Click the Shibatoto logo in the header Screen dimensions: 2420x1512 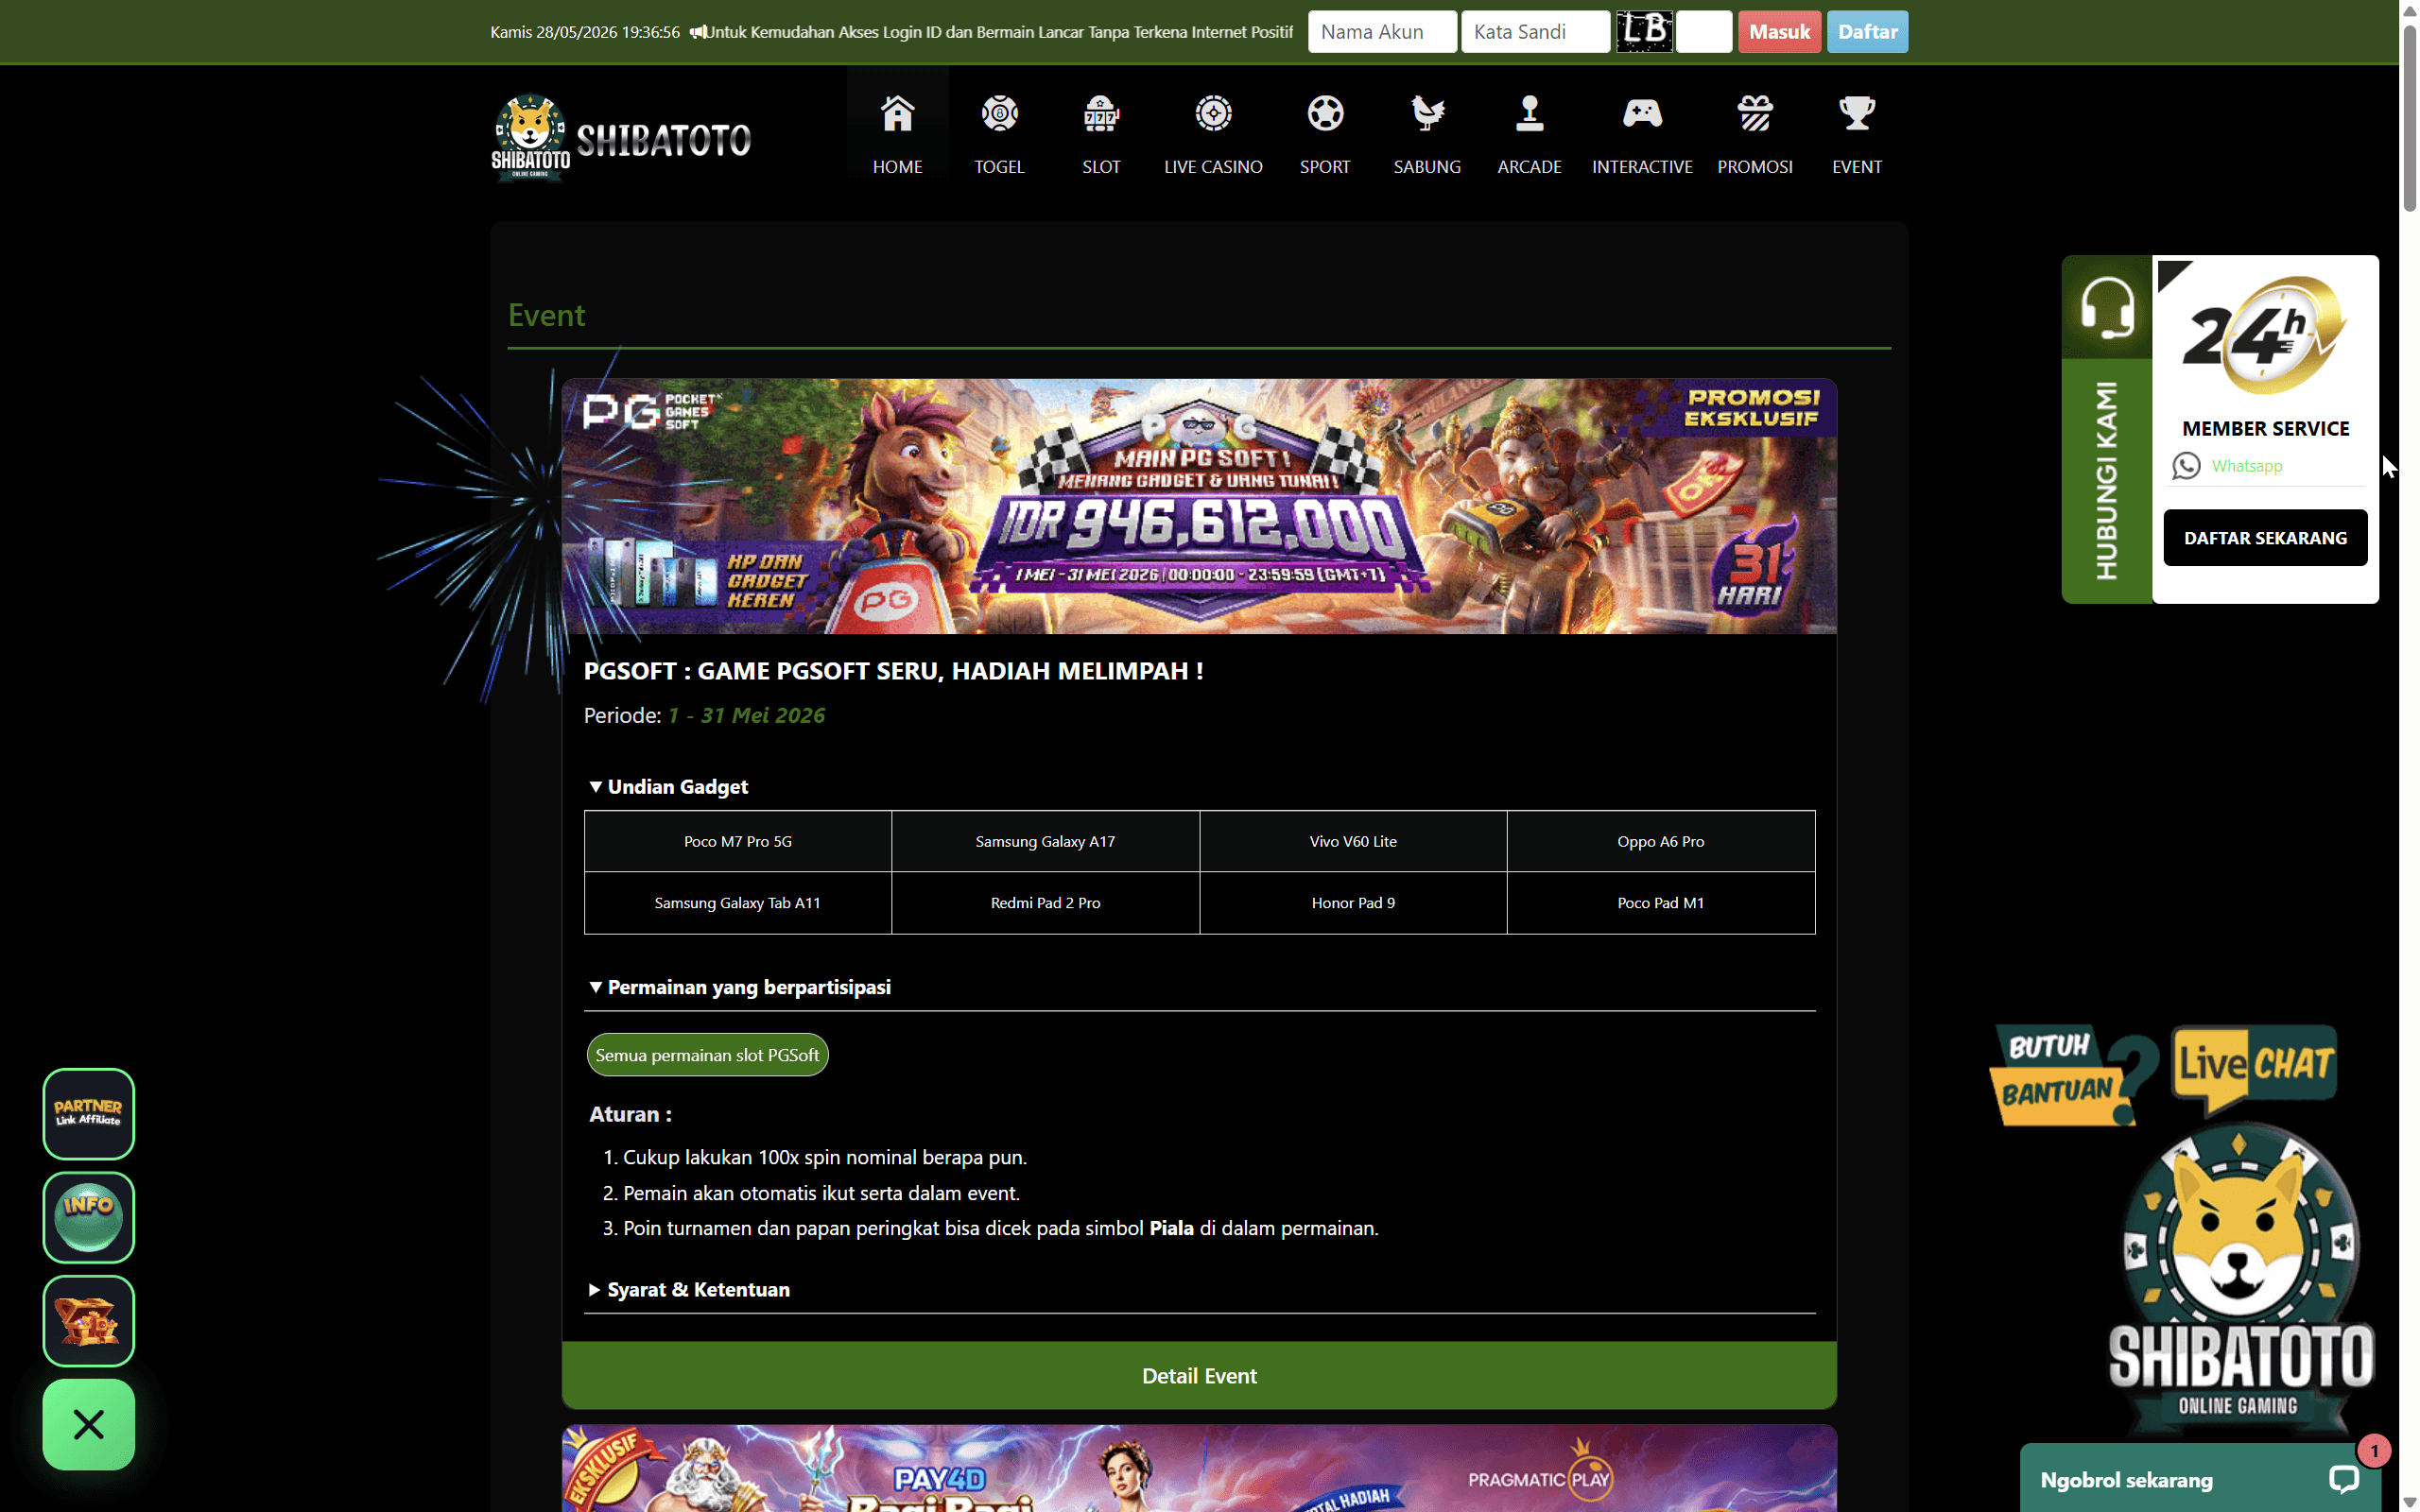621,138
